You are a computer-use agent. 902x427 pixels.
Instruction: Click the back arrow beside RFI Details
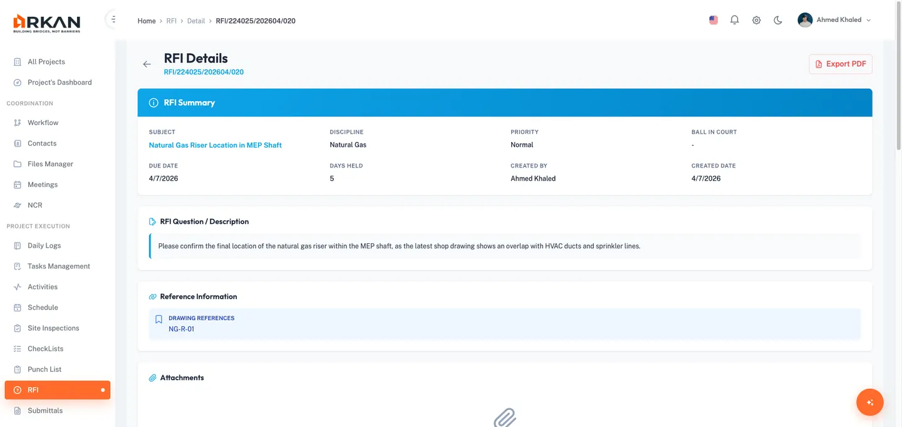click(x=147, y=64)
